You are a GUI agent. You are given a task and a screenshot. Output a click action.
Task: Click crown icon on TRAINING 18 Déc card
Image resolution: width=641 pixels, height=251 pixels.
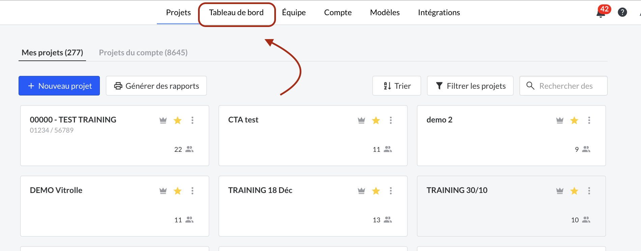coord(361,191)
